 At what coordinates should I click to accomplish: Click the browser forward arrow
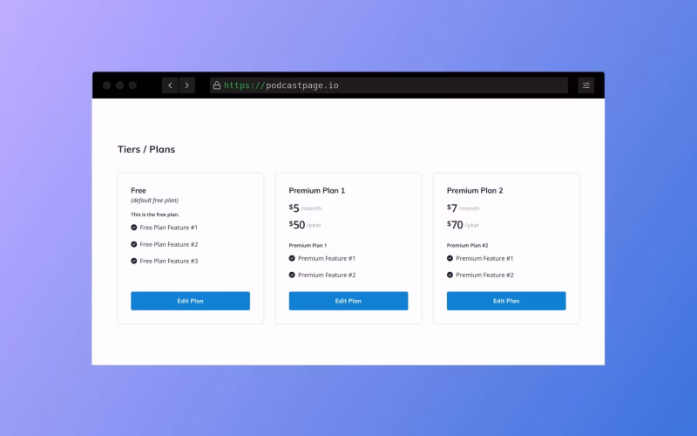pos(186,85)
